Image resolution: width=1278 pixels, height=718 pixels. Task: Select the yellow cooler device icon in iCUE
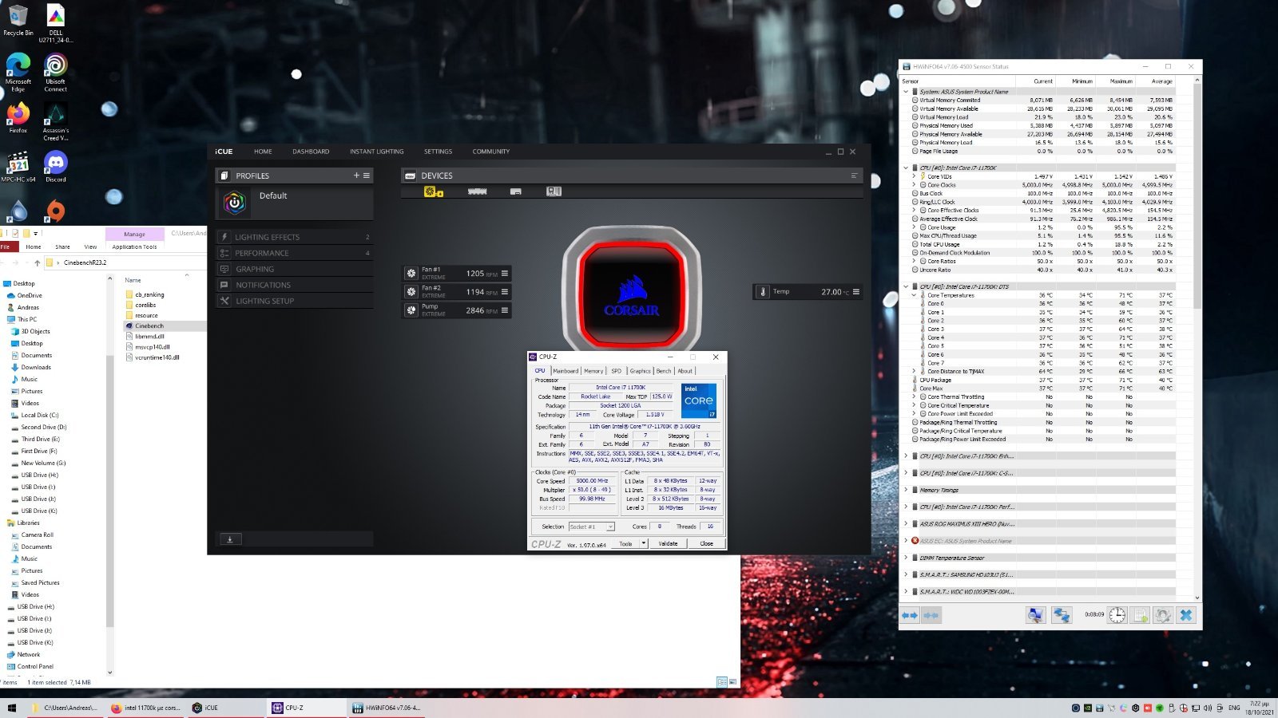(x=432, y=191)
